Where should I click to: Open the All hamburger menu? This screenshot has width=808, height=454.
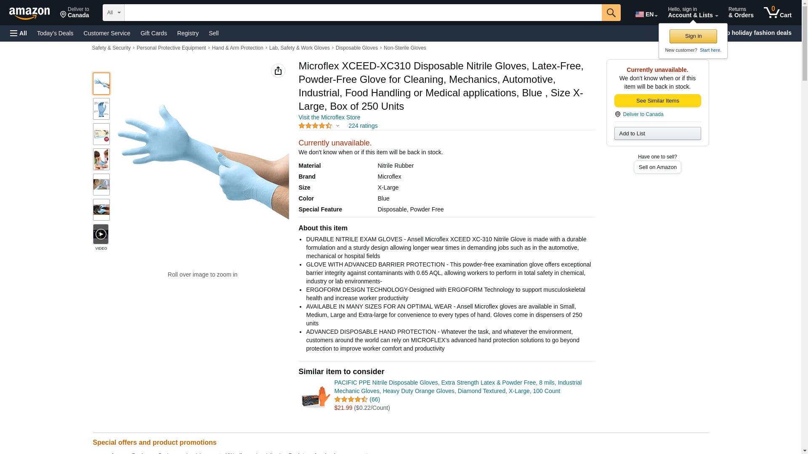19,33
